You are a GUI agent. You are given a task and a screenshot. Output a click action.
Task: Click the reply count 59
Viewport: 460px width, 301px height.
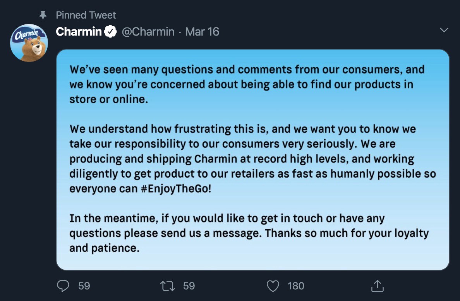[x=84, y=286]
